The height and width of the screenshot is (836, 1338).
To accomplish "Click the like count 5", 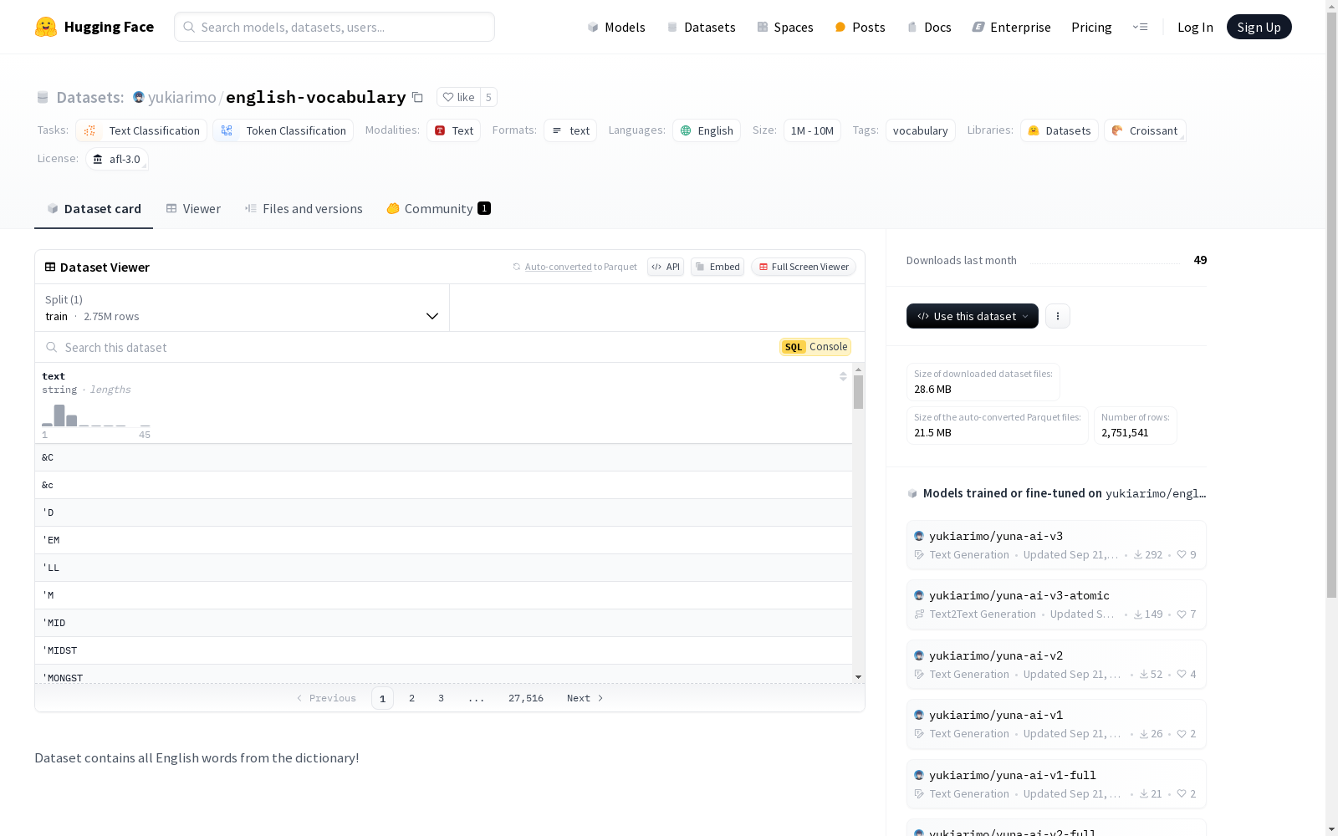I will [488, 97].
